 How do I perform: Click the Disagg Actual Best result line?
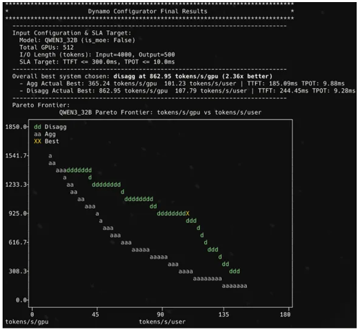[187, 90]
